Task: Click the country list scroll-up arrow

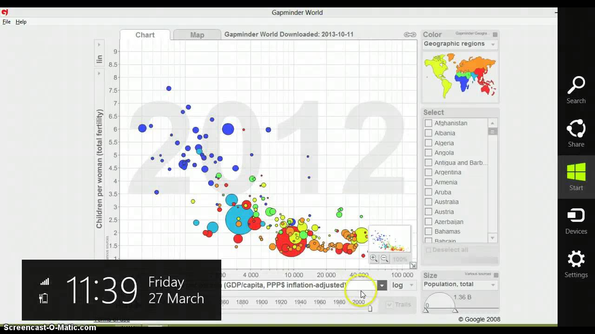Action: tap(492, 122)
